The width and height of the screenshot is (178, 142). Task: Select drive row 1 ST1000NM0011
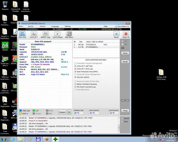(96, 47)
